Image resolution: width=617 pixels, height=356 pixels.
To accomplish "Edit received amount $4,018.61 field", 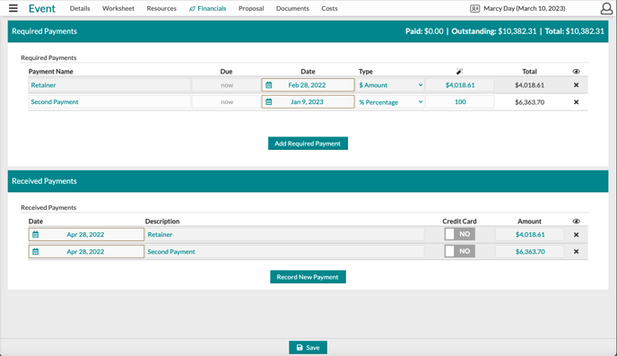I will [530, 234].
